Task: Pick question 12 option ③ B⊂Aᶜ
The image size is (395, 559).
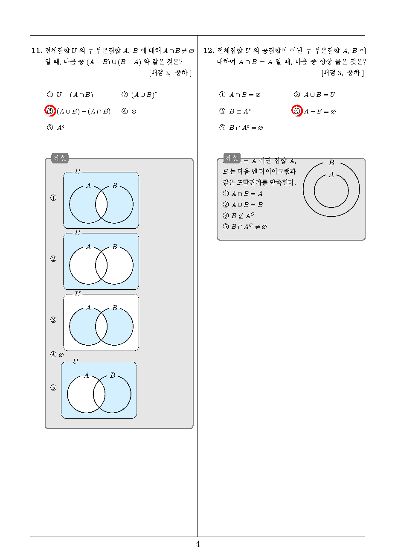Action: 235,111
